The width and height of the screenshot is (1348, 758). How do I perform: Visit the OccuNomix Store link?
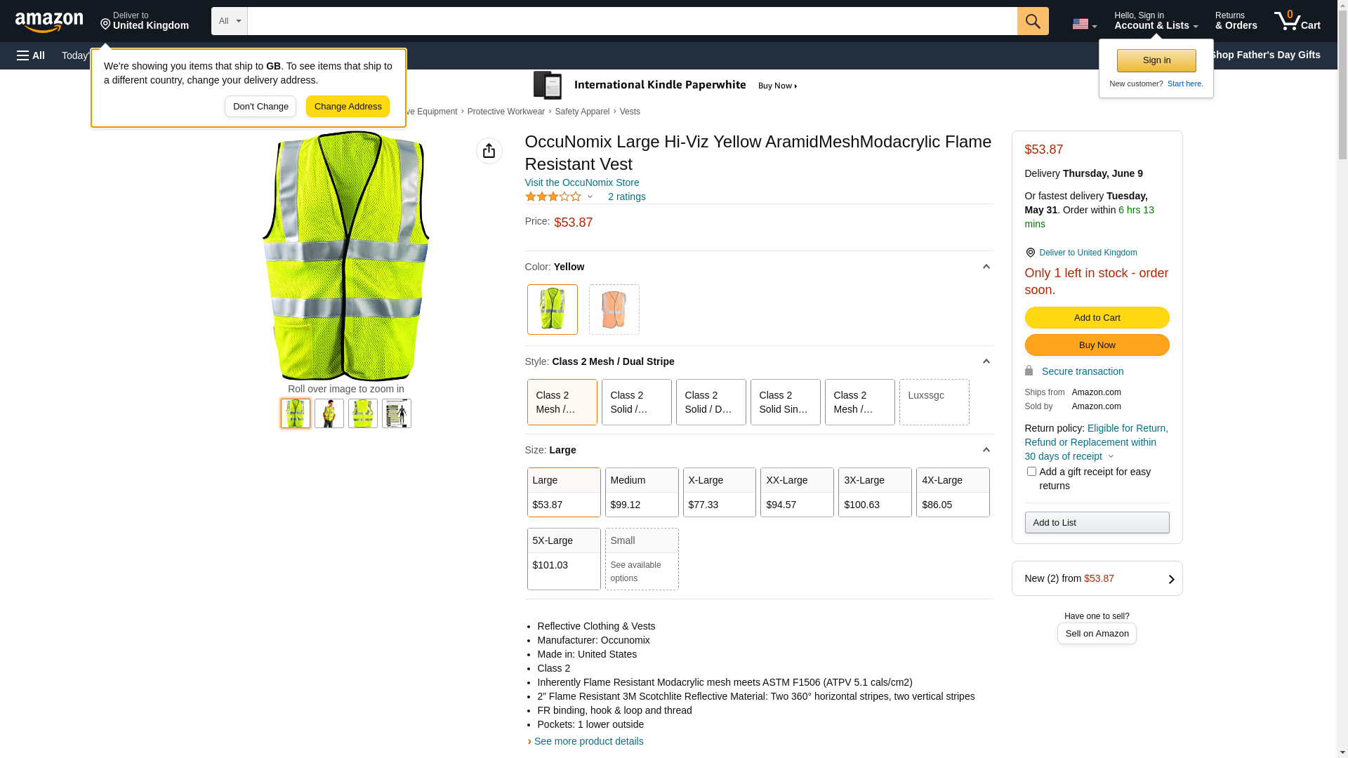581,182
